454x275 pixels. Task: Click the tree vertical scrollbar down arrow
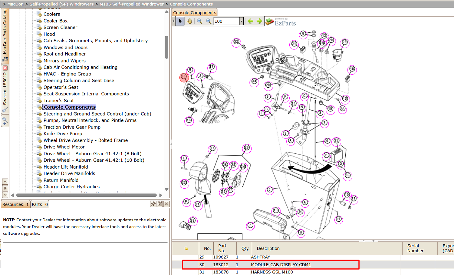pos(166,189)
